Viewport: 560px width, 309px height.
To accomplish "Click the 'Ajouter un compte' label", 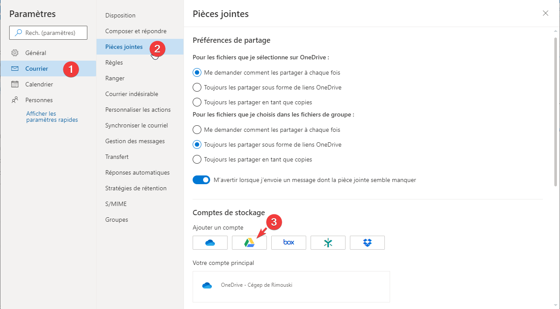I will click(x=218, y=227).
